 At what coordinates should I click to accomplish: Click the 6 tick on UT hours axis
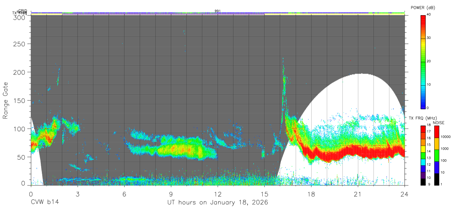(x=124, y=194)
